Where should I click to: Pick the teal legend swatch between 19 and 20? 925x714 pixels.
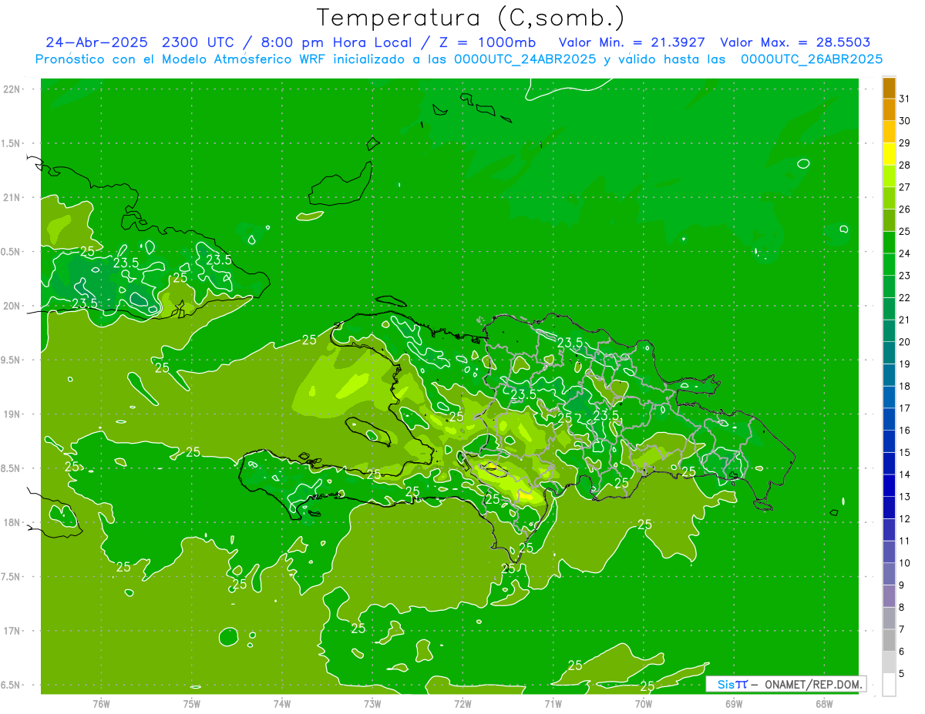coord(889,353)
